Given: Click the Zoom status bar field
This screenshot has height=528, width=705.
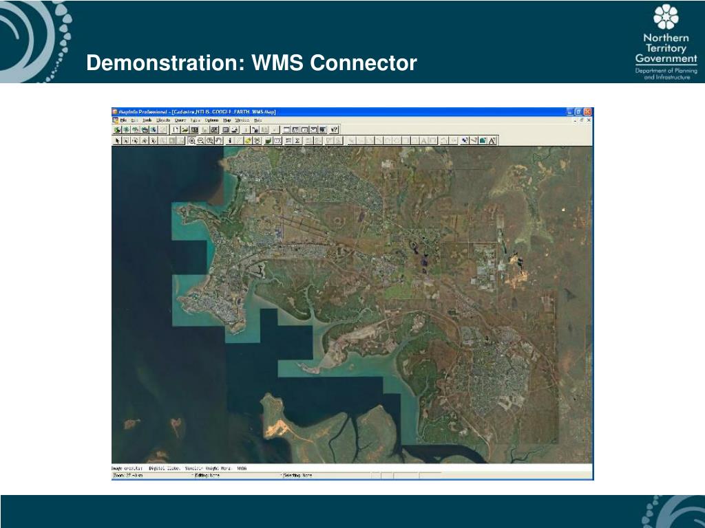Looking at the screenshot, I should pos(153,475).
